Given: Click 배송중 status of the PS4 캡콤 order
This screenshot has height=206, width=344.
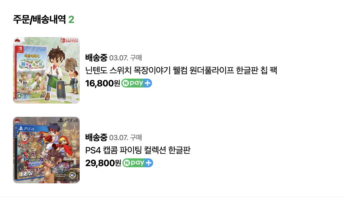Looking at the screenshot, I should 96,137.
